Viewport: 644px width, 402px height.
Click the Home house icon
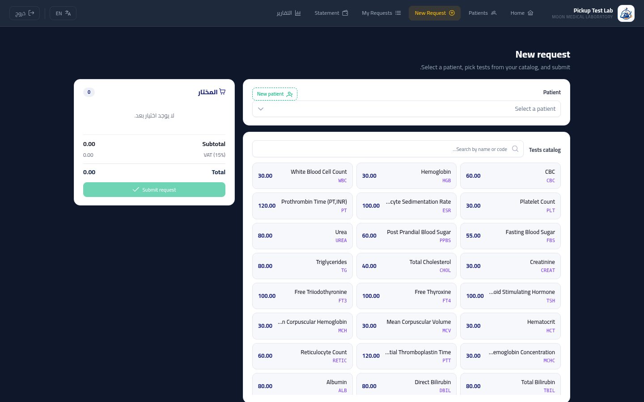click(x=530, y=13)
